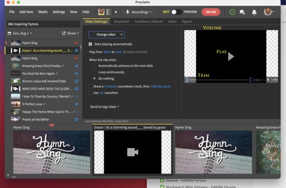Viewport: 286px width, 188px height.
Task: Play the video in the preview pane
Action: tap(231, 56)
